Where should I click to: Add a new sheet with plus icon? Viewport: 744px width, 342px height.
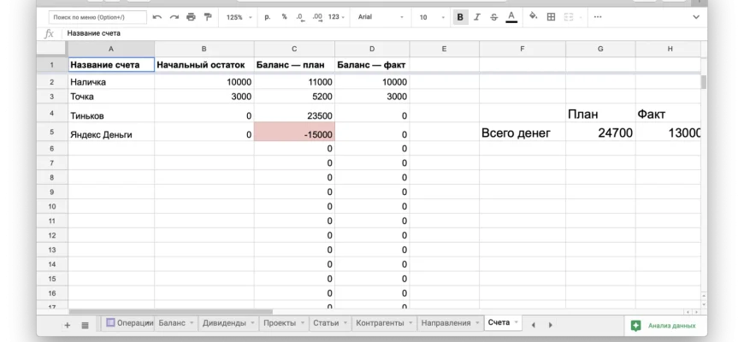(x=68, y=325)
